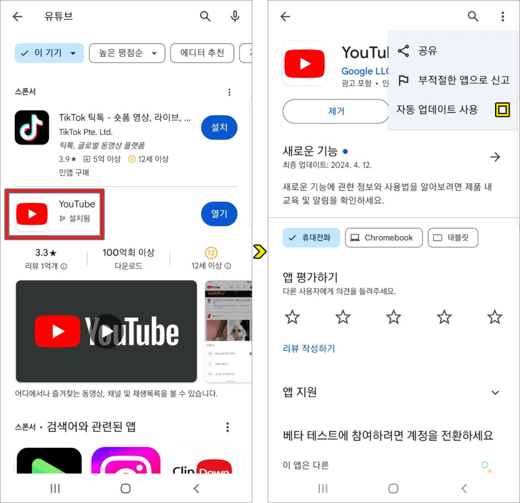Tap first rating star

(292, 317)
